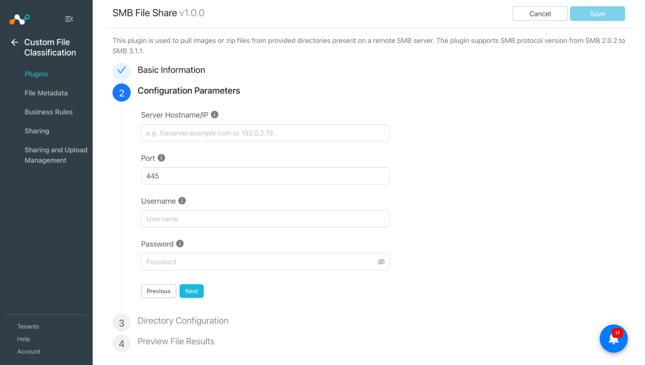
Task: Expand the Basic Information step
Action: coord(171,70)
